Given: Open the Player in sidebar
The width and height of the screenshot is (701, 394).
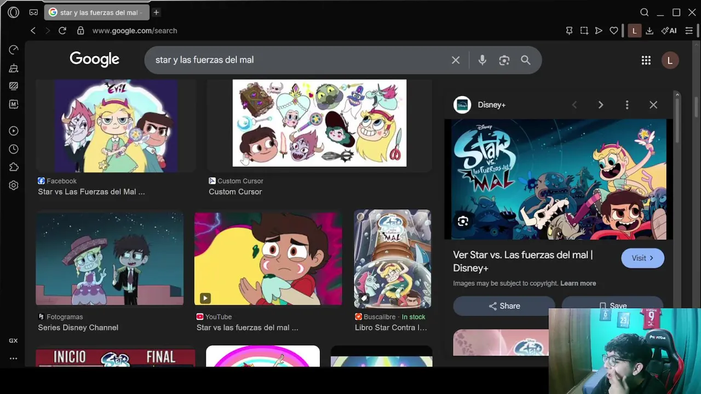Looking at the screenshot, I should [x=14, y=131].
